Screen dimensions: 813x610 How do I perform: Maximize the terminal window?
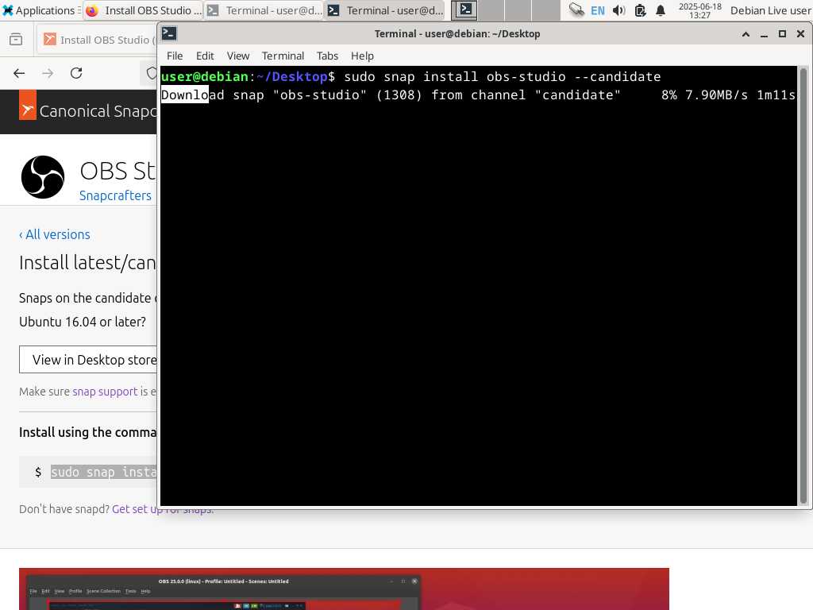pos(782,34)
